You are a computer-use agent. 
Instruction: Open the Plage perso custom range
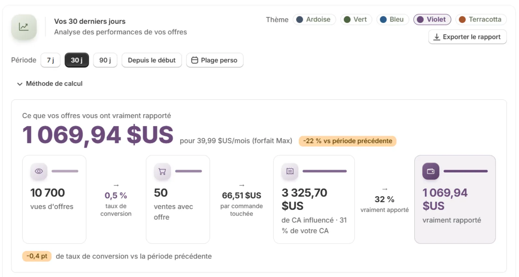[x=215, y=60]
